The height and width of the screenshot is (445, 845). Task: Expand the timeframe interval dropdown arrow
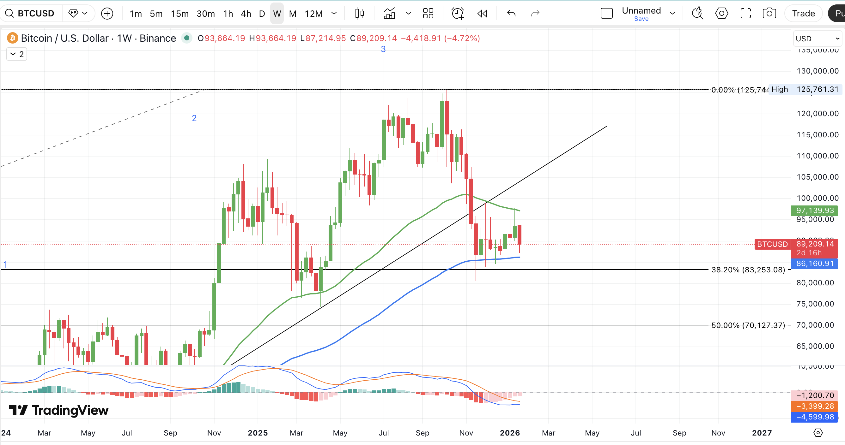[x=334, y=14]
